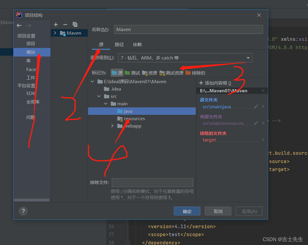Click 添加内容根 (Add Content Root)

215,83
